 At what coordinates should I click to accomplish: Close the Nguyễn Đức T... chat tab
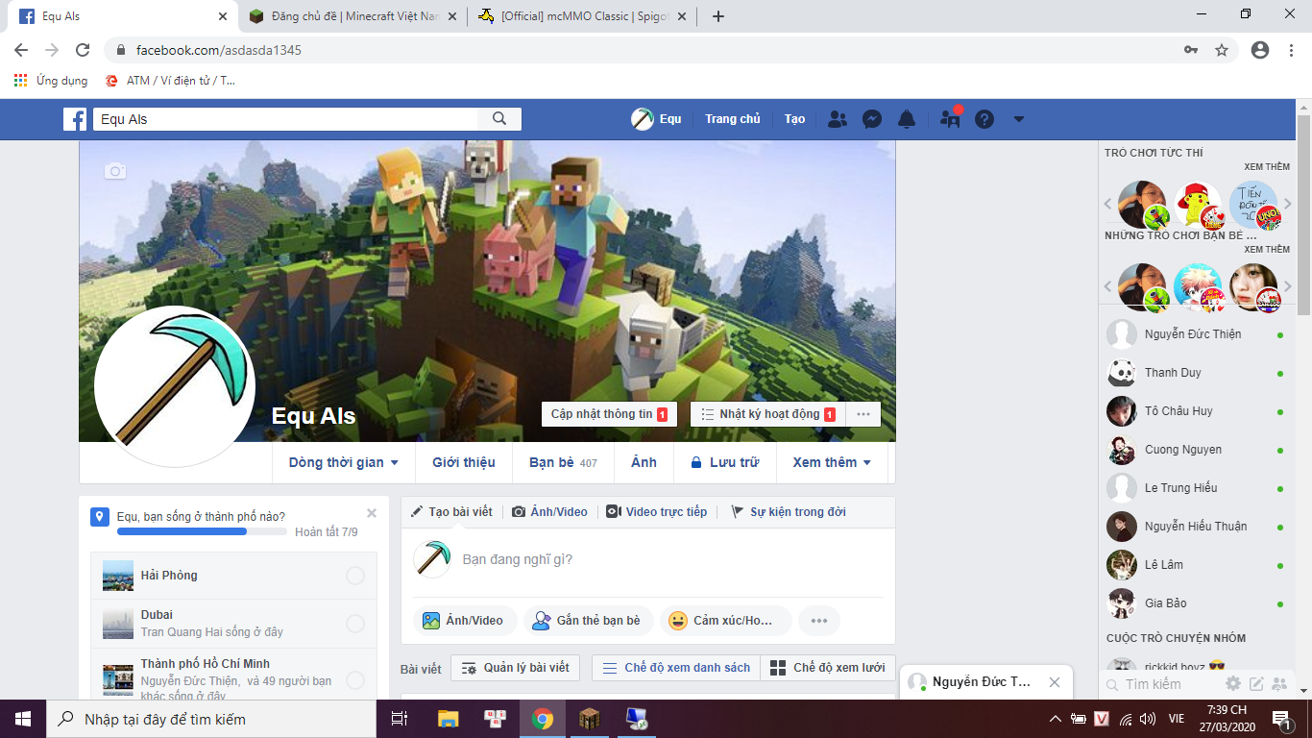tap(1055, 682)
